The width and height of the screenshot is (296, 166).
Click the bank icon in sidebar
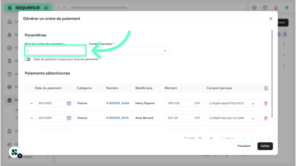(x=9, y=100)
